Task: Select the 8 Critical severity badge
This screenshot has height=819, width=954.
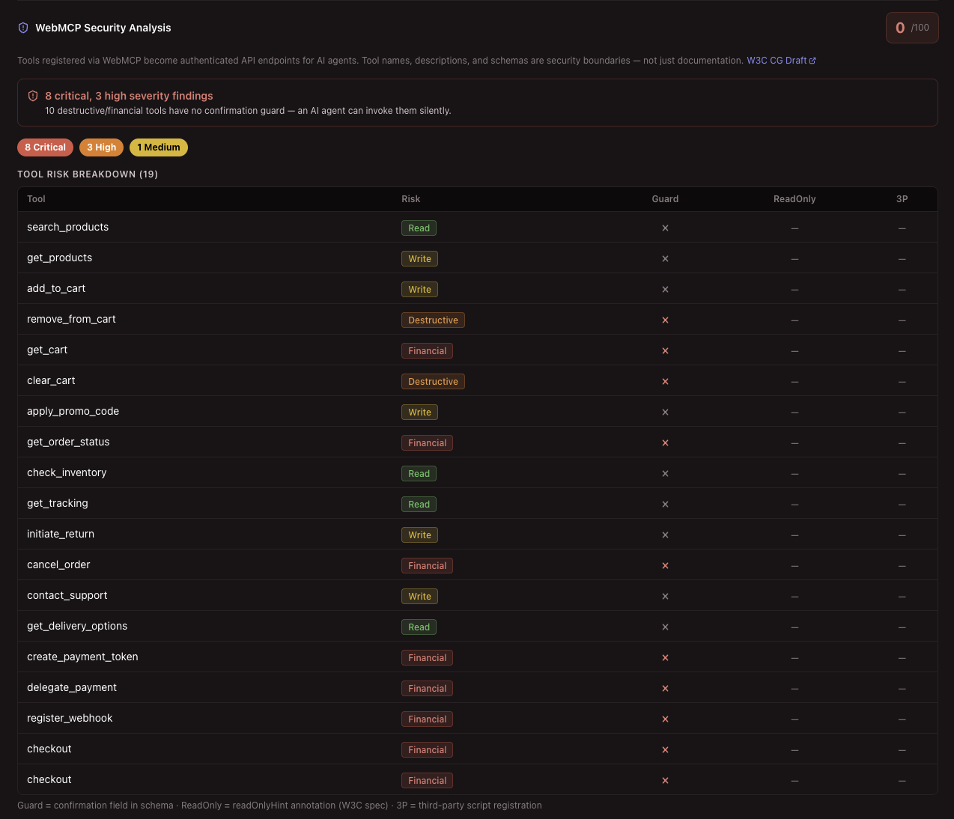Action: pyautogui.click(x=45, y=147)
